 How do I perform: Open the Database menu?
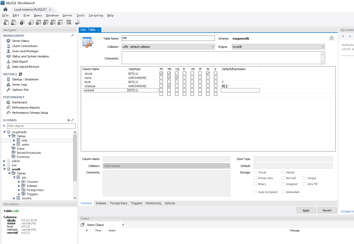click(52, 16)
